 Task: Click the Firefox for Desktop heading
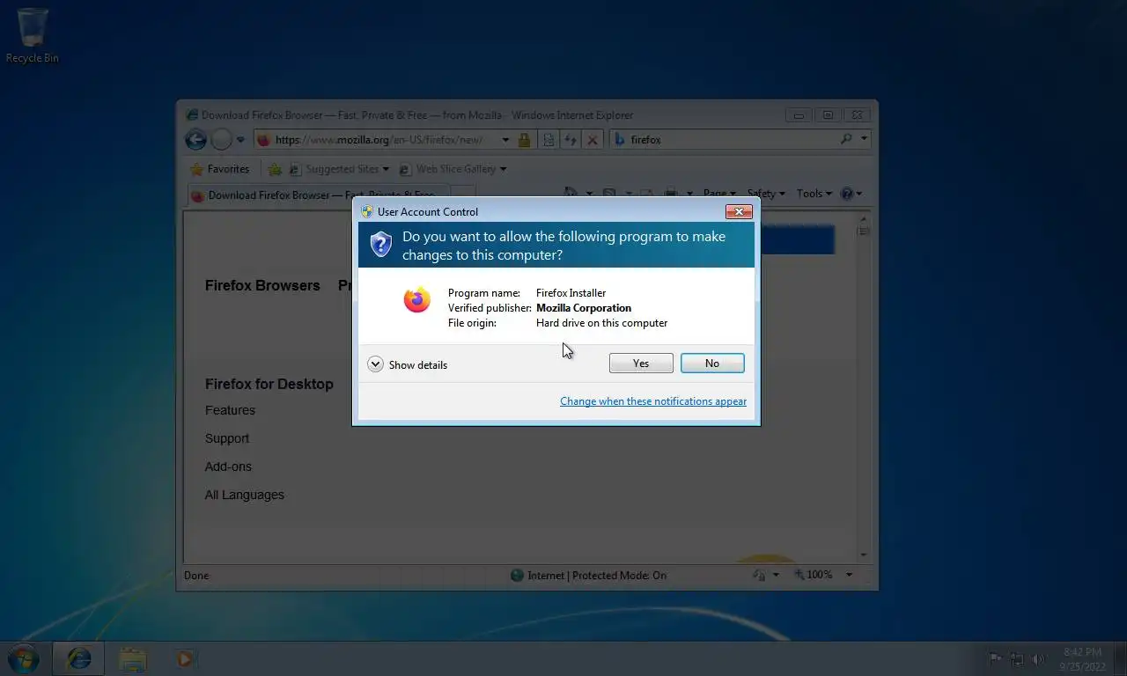[x=269, y=385]
